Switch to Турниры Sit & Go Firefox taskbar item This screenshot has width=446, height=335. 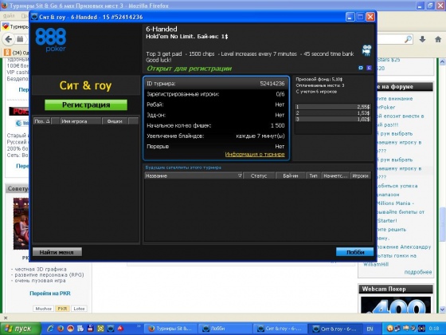click(x=171, y=329)
